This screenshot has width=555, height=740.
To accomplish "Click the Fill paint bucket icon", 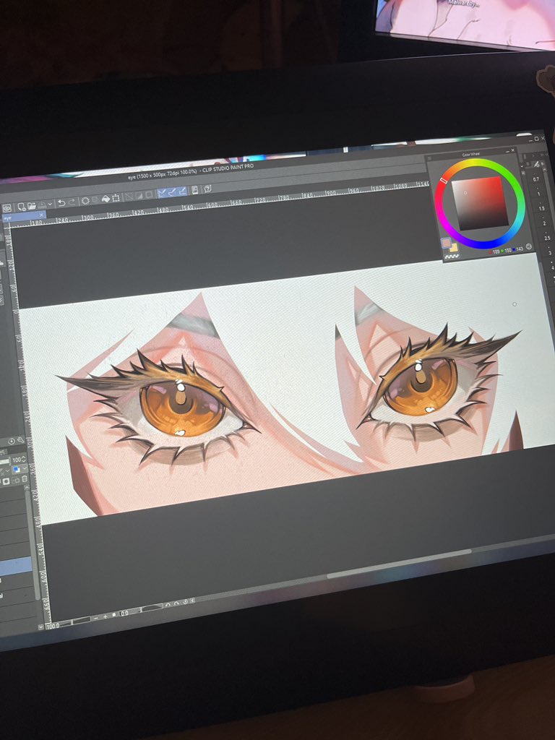I will tap(106, 199).
